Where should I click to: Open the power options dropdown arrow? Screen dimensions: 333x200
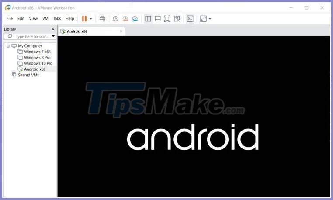[x=91, y=19]
